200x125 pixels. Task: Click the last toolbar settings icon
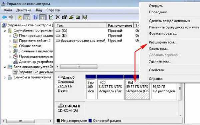(85, 17)
